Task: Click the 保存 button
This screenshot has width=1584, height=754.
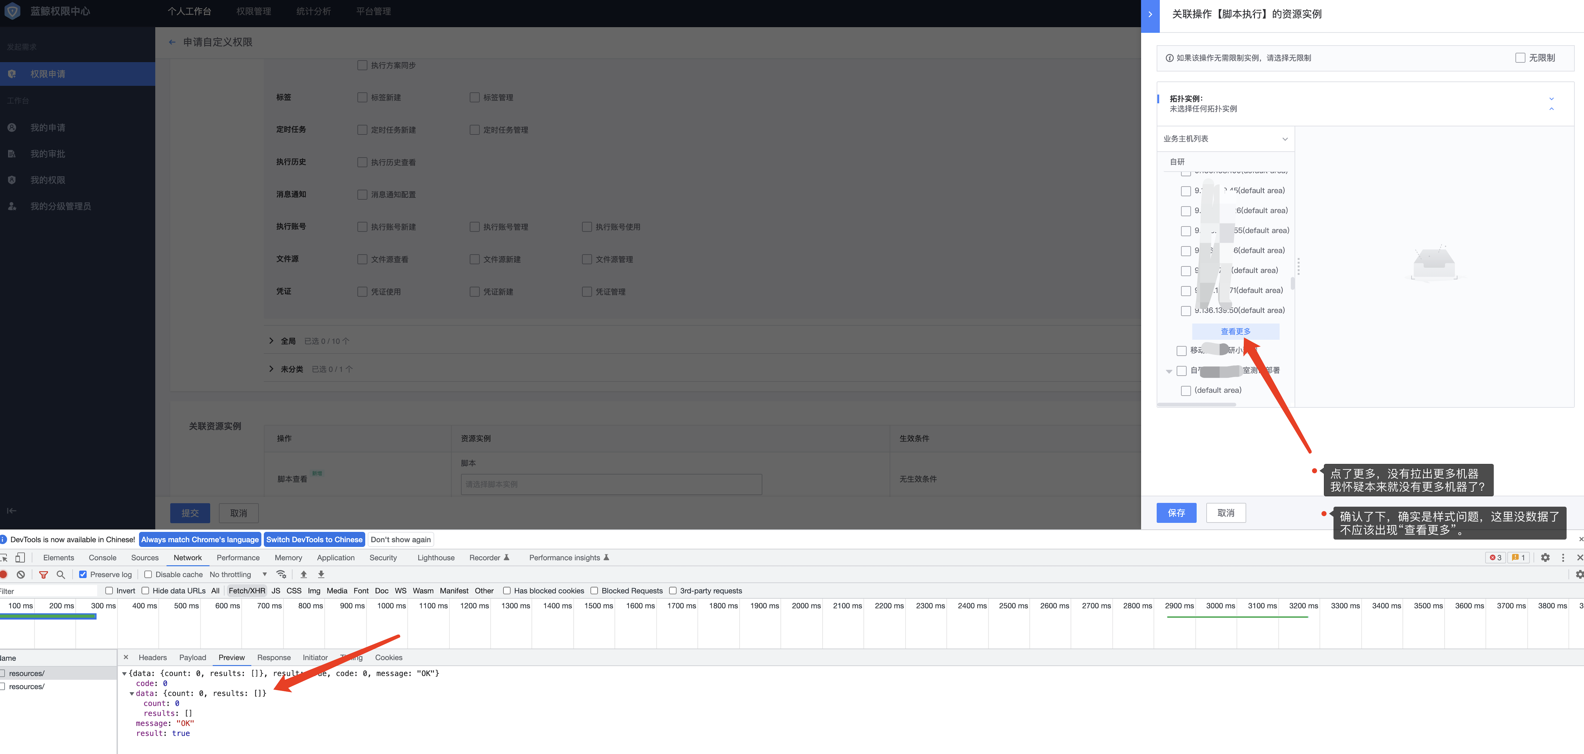Action: tap(1176, 513)
